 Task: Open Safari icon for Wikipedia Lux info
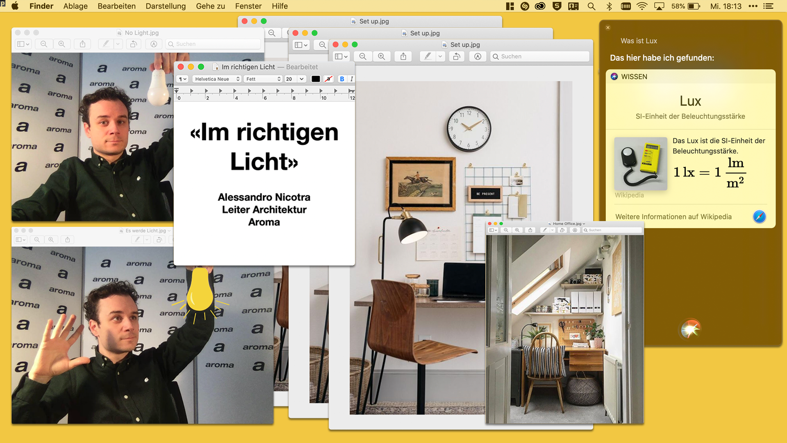tap(759, 217)
